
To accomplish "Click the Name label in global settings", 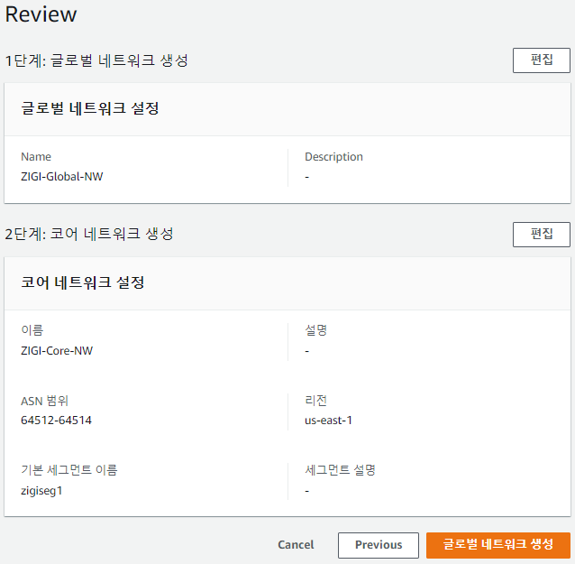I will pos(36,157).
